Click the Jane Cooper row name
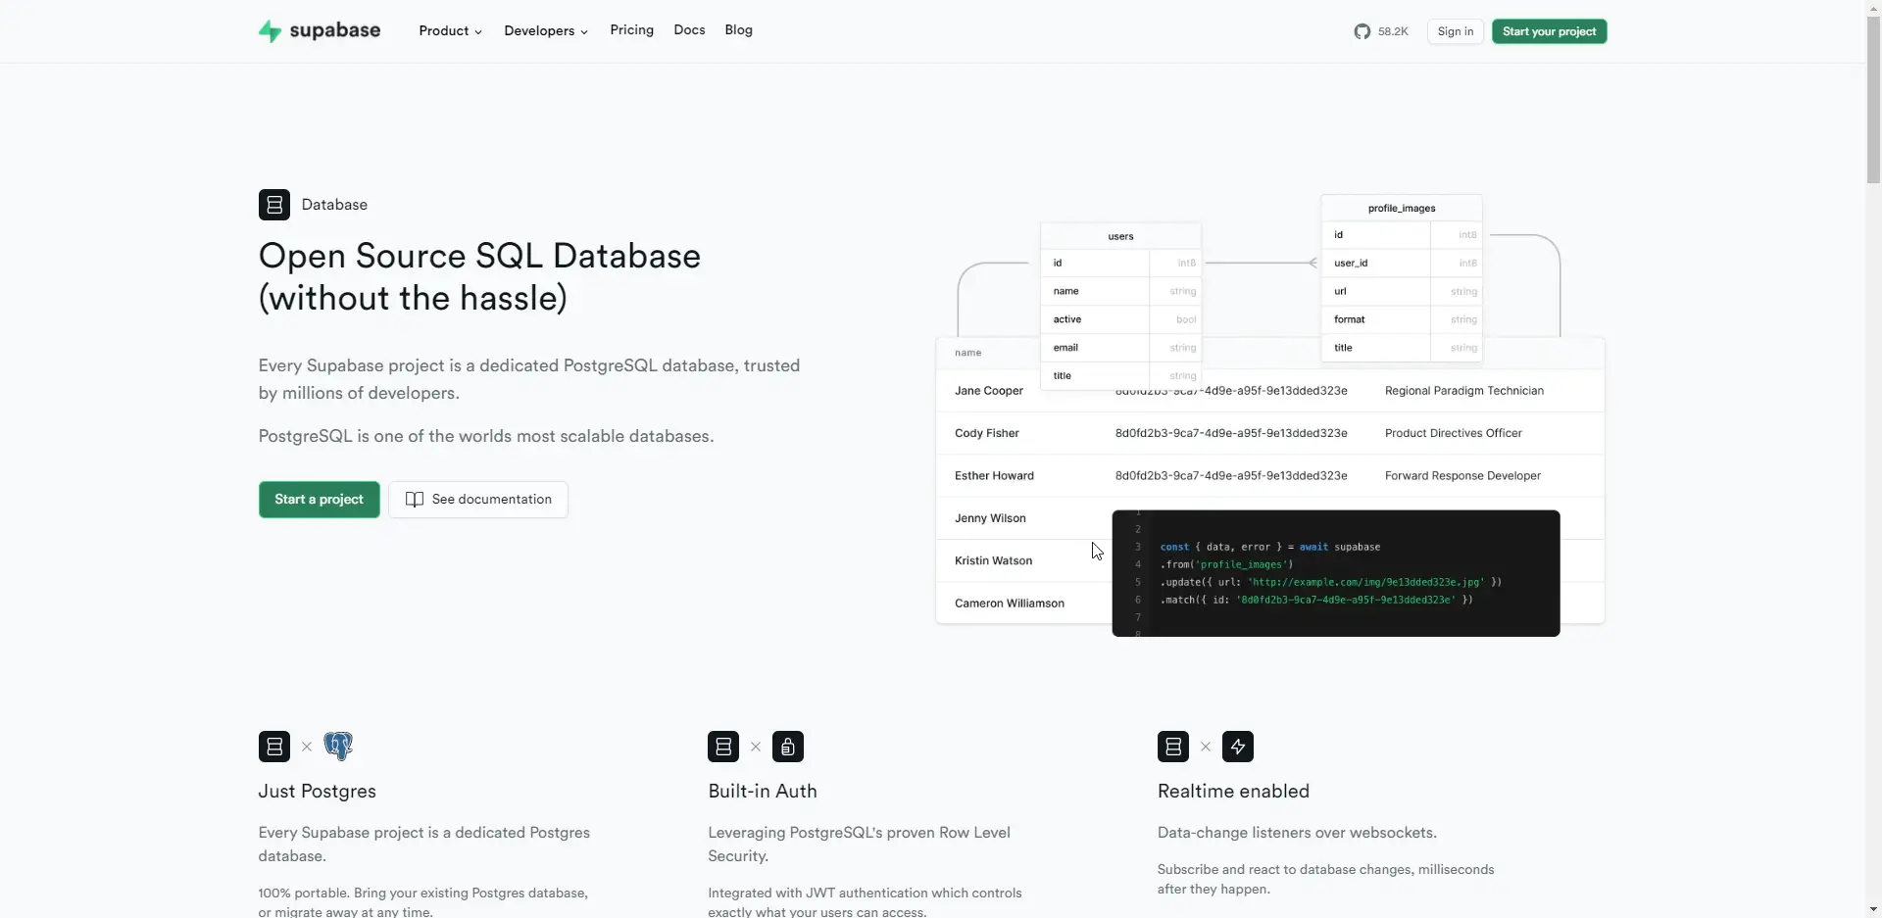The image size is (1882, 918). tap(989, 391)
